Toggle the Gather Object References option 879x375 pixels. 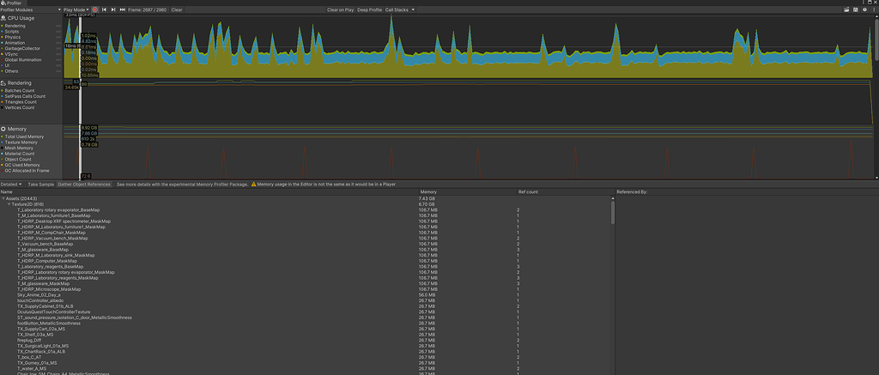pos(84,184)
